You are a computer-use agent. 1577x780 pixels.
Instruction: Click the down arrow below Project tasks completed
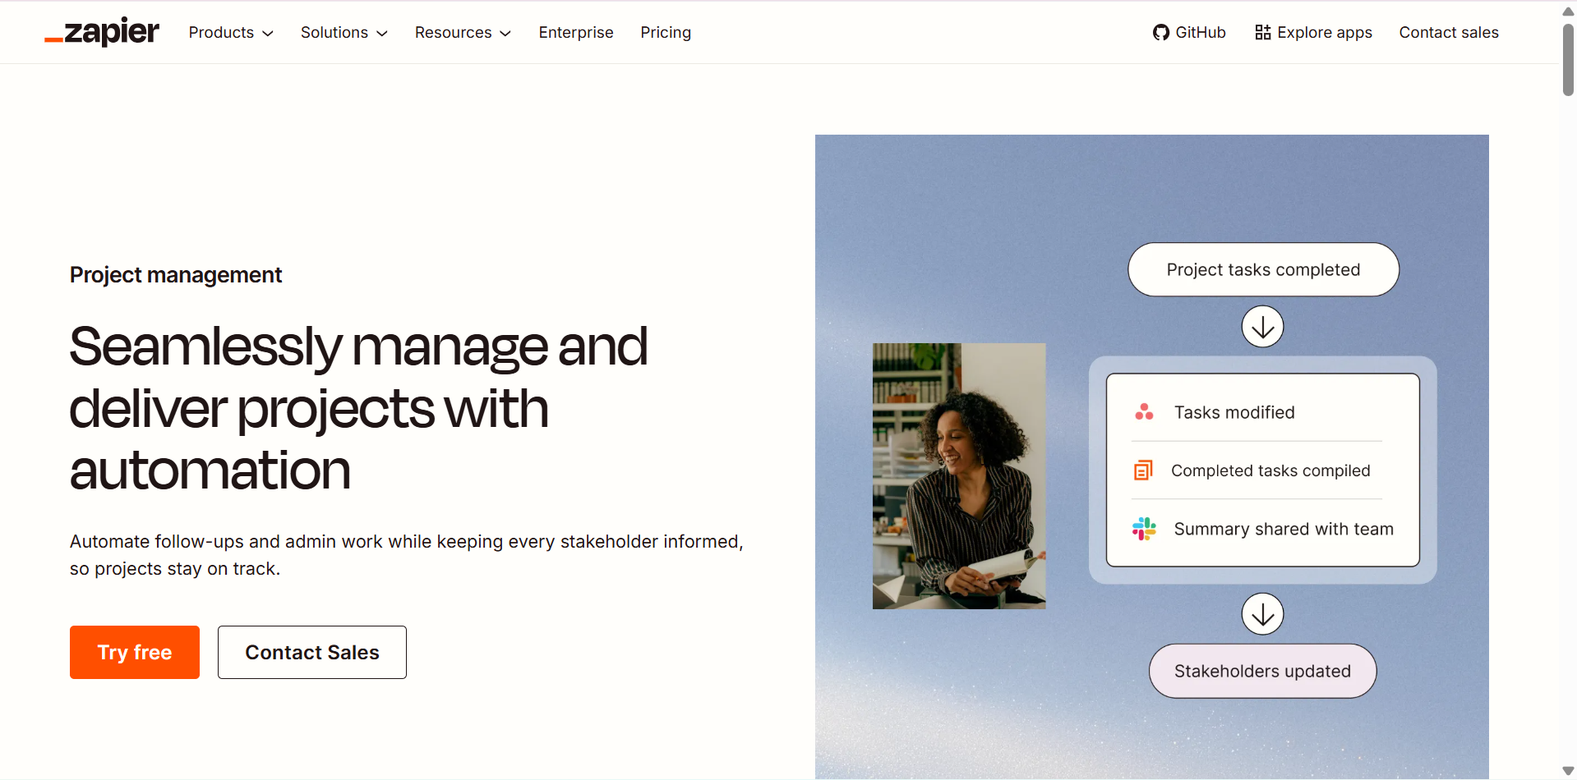1262,327
